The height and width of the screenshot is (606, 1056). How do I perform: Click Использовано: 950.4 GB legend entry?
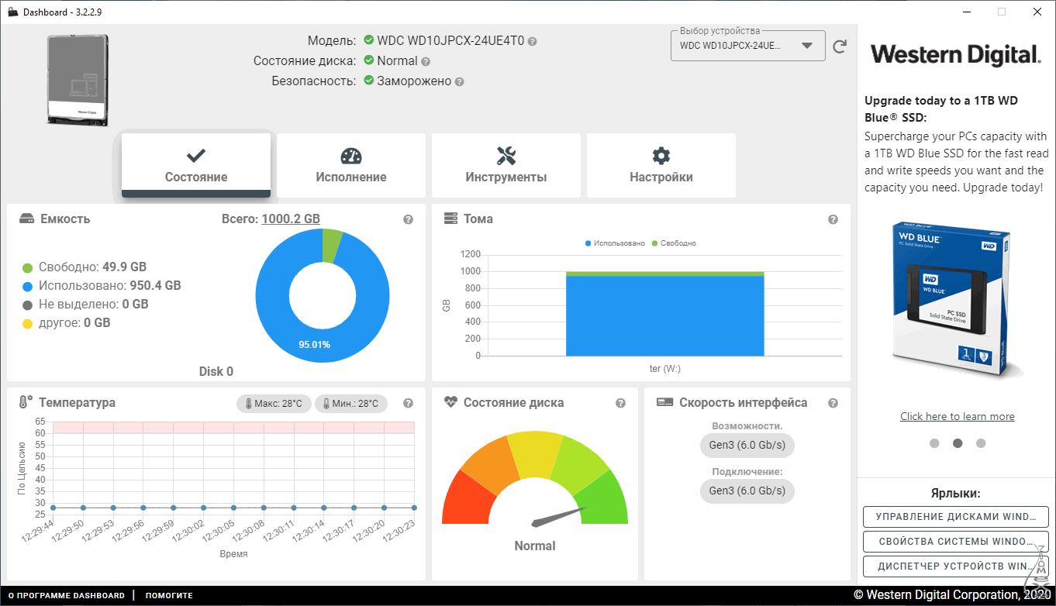102,286
